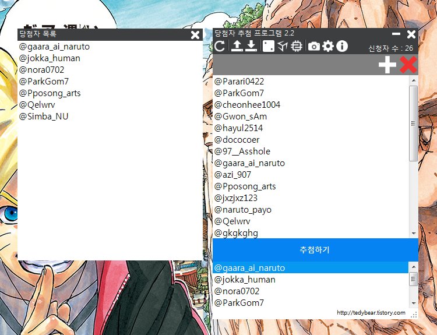Click the 3D cube axis icon
Image resolution: width=437 pixels, height=335 pixels.
pyautogui.click(x=283, y=46)
